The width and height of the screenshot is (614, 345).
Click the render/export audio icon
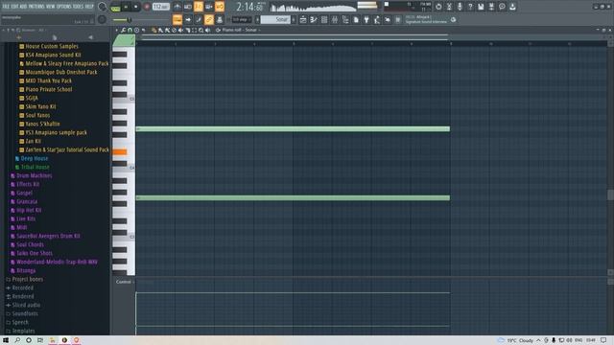click(491, 7)
